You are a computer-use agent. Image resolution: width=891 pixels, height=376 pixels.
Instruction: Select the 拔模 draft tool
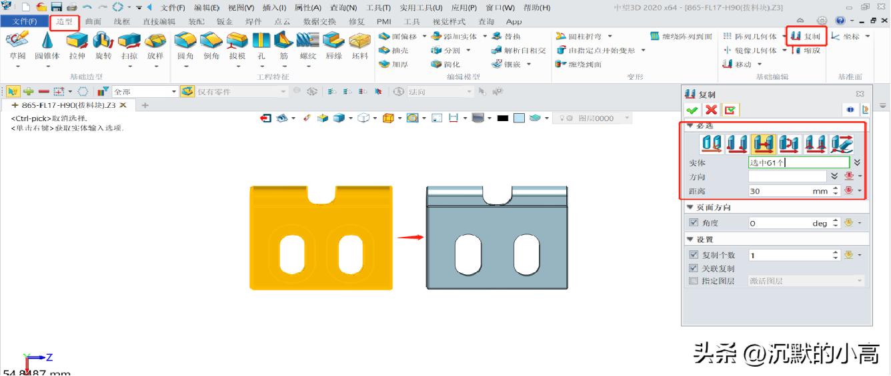click(x=237, y=45)
